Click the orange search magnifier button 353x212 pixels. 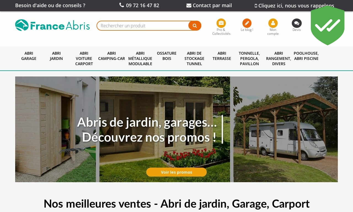point(195,26)
